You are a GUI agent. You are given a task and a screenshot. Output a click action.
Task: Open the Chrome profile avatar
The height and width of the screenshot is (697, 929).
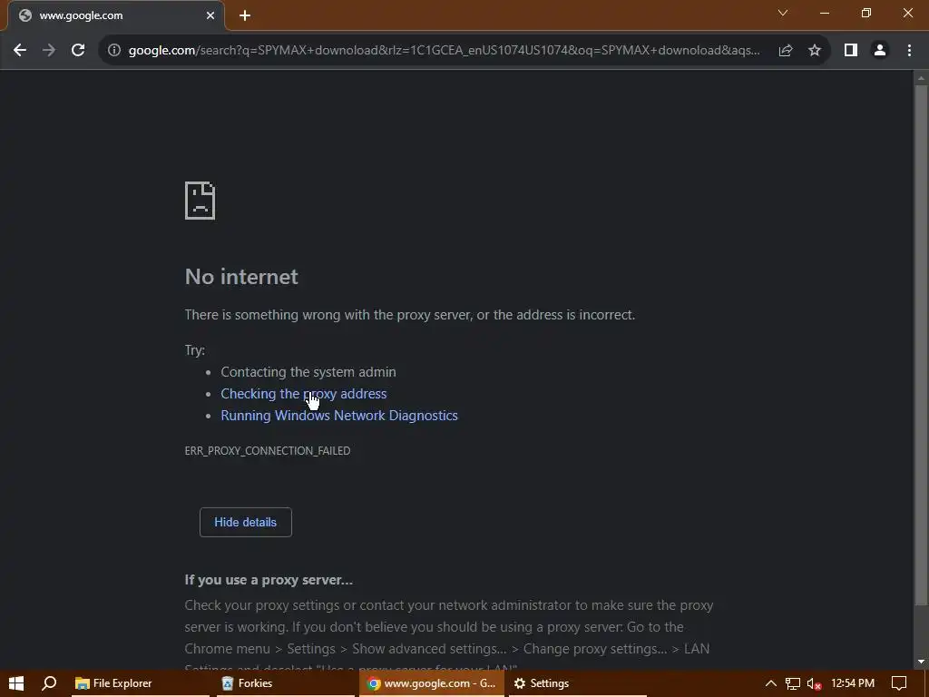(880, 51)
